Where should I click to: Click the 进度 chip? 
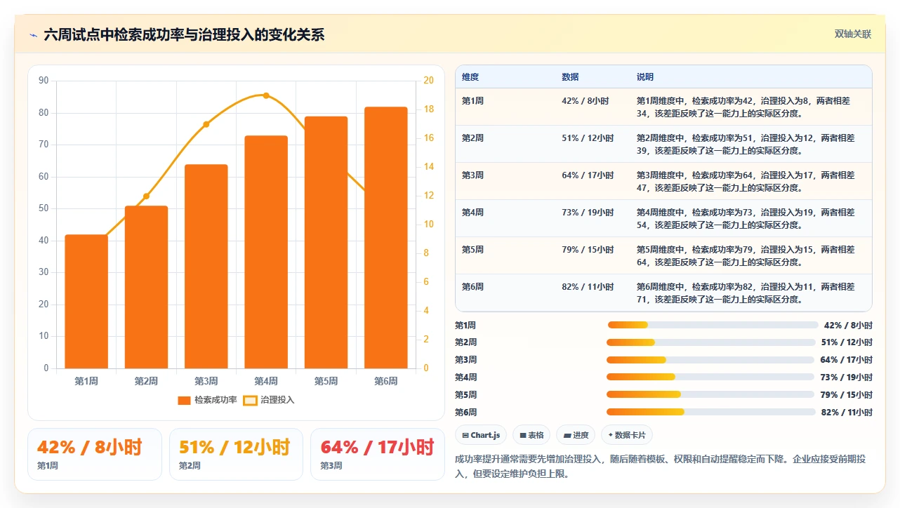[576, 435]
